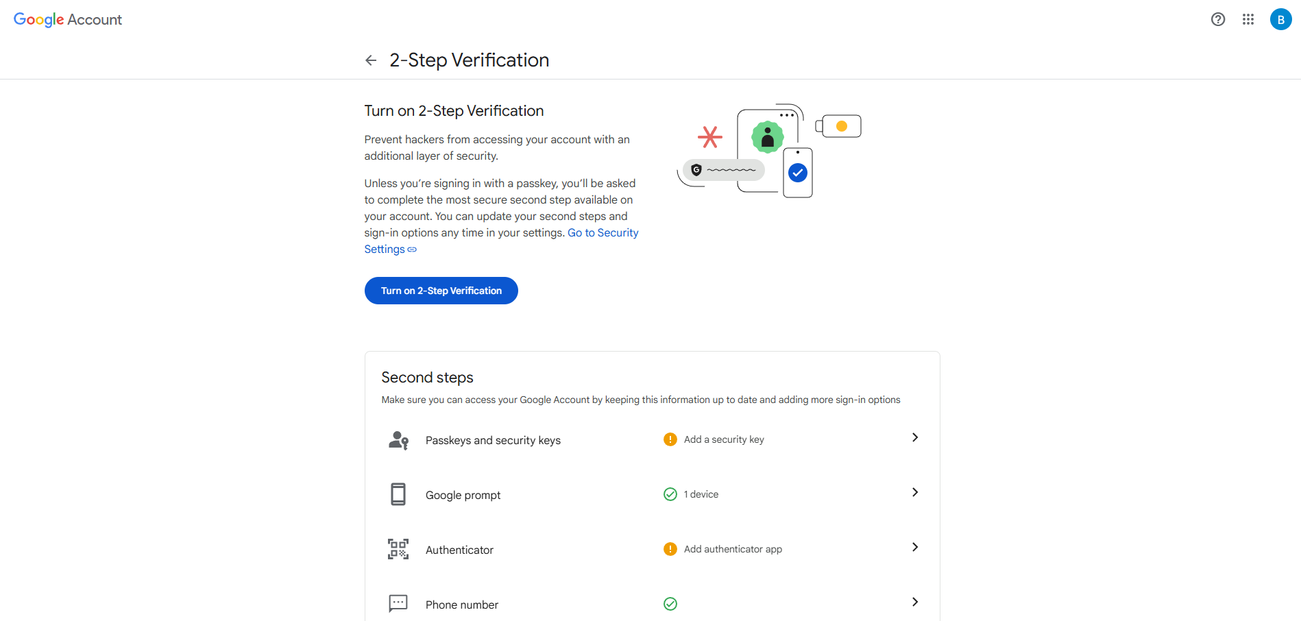This screenshot has width=1301, height=621.
Task: Open the Help question mark icon
Action: tap(1217, 19)
